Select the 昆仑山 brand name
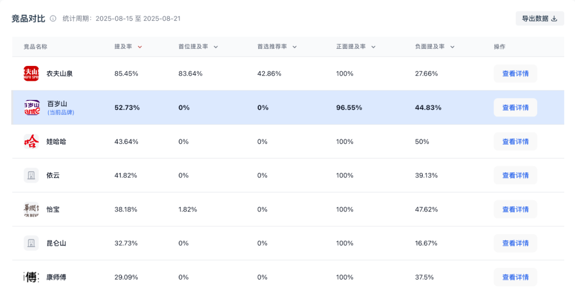Screen dimensions: 575x296 click(56, 243)
